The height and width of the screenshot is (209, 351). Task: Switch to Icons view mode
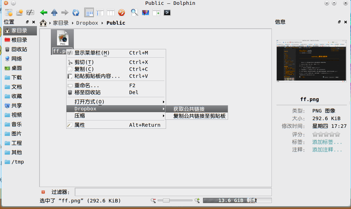coord(89,13)
